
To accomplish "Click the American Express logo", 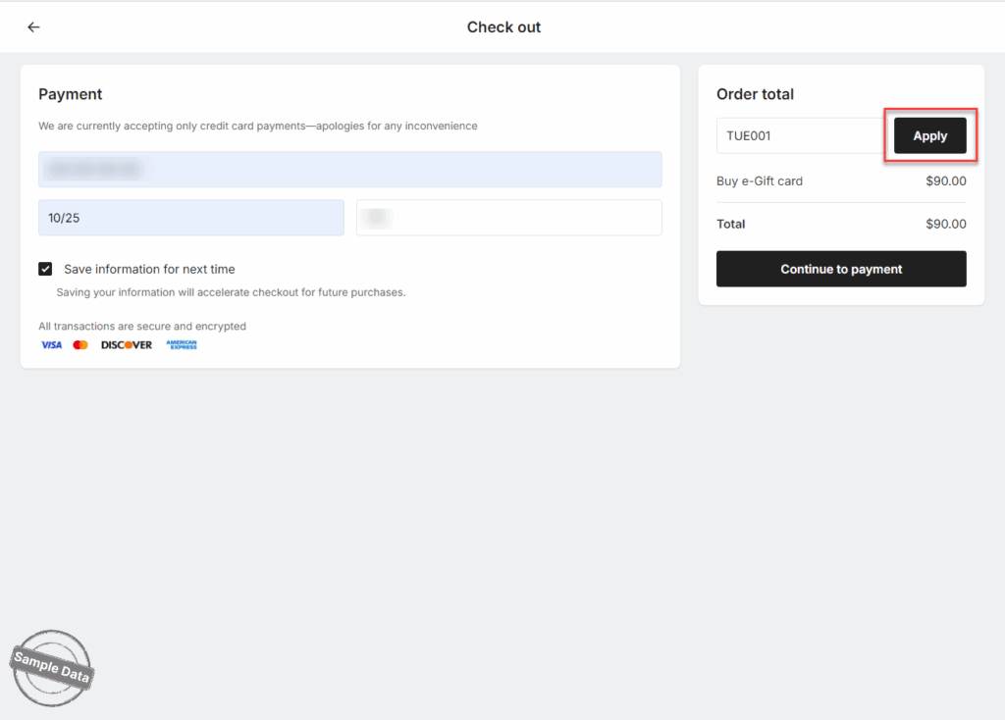I will pos(182,345).
